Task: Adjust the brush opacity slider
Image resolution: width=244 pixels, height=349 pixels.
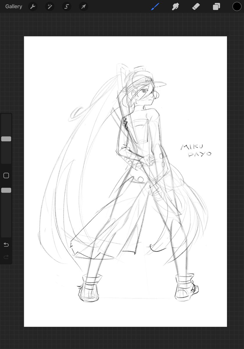Action: pos(6,190)
